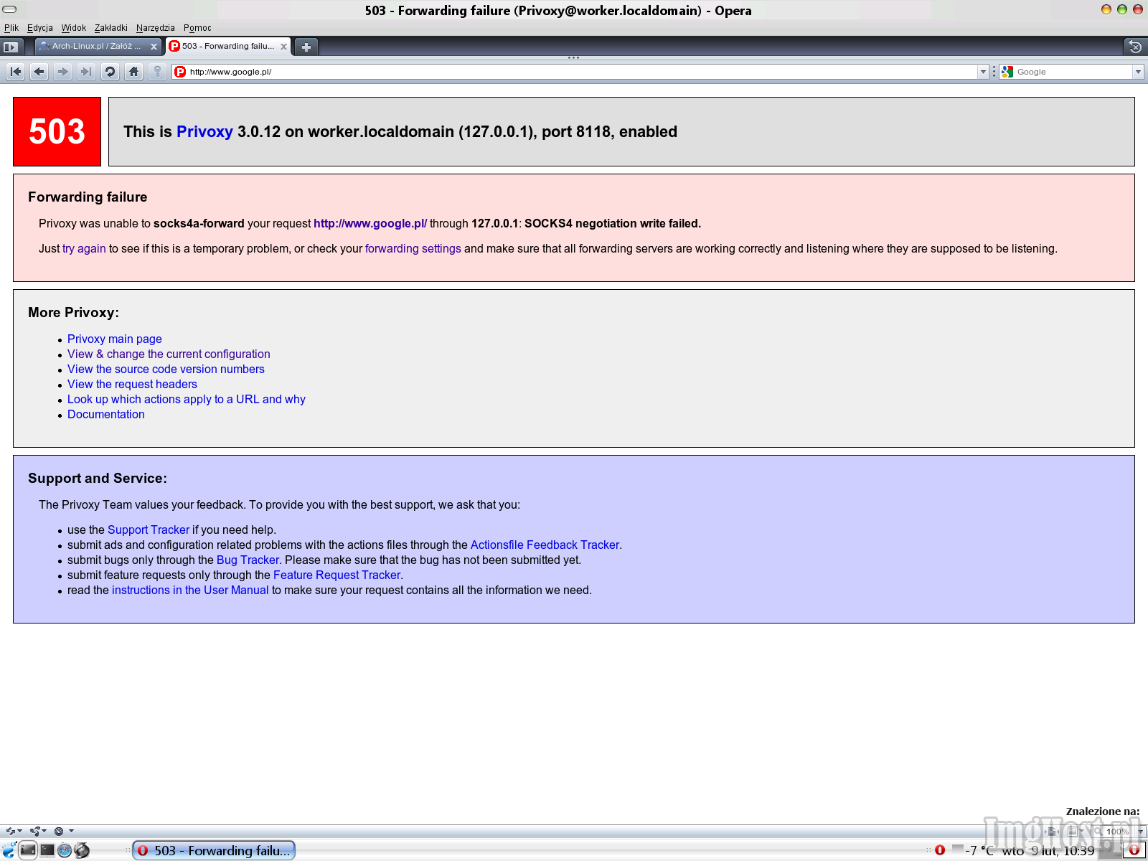Launch the first terminal panel icon
1148x861 pixels.
[x=28, y=850]
